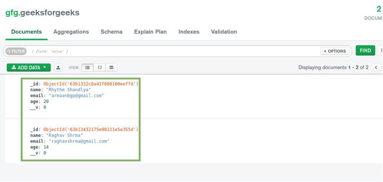Select the Documents tab
Image resolution: width=383 pixels, height=182 pixels.
coord(27,32)
